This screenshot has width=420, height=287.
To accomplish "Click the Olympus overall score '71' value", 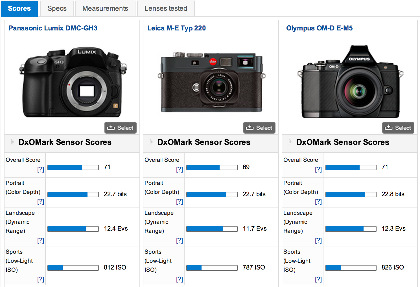I will [x=385, y=167].
